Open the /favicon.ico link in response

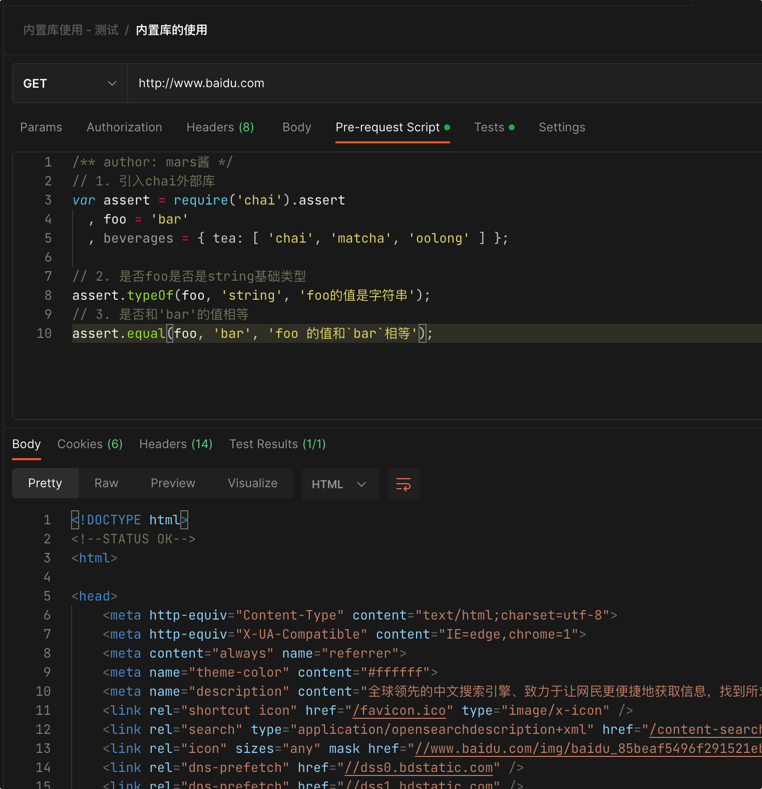pyautogui.click(x=399, y=711)
